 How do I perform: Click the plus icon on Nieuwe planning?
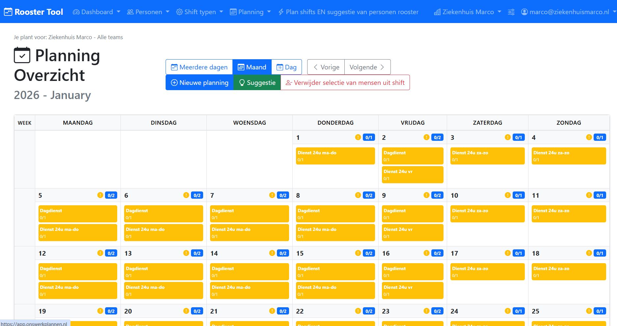[x=174, y=83]
